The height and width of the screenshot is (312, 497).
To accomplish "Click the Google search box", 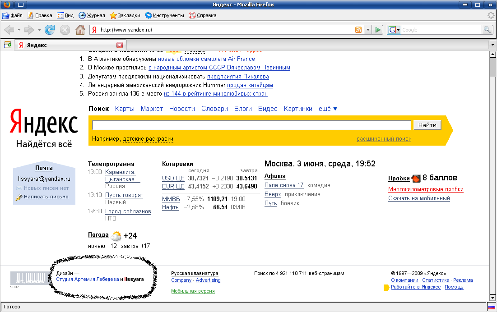I will click(x=441, y=30).
